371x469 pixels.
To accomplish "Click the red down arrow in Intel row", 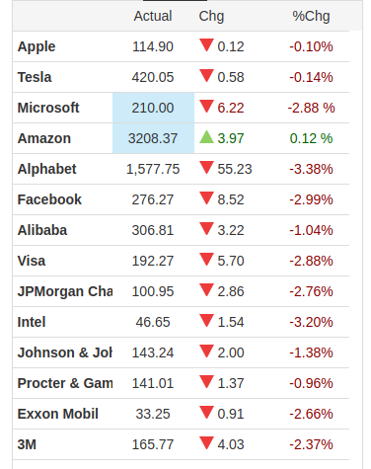I will (206, 321).
